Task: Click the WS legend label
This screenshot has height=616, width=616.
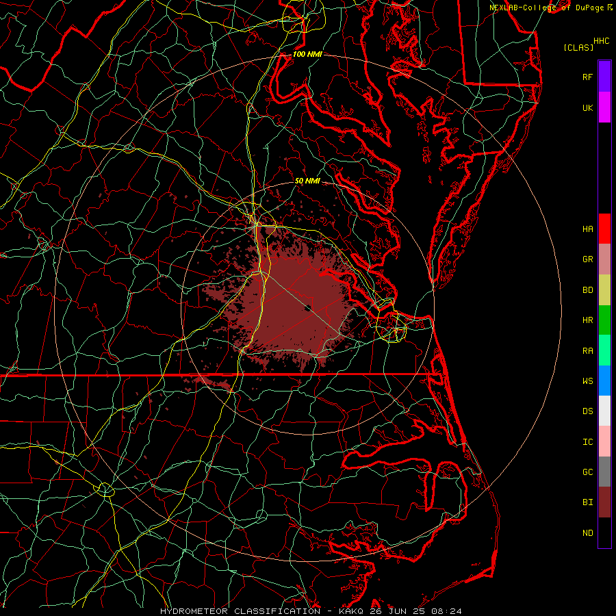Action: pyautogui.click(x=587, y=381)
